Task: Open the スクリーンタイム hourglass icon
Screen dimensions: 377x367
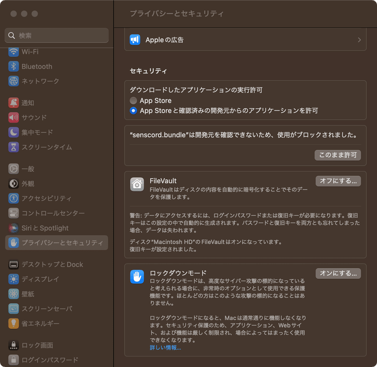Action: coord(14,147)
